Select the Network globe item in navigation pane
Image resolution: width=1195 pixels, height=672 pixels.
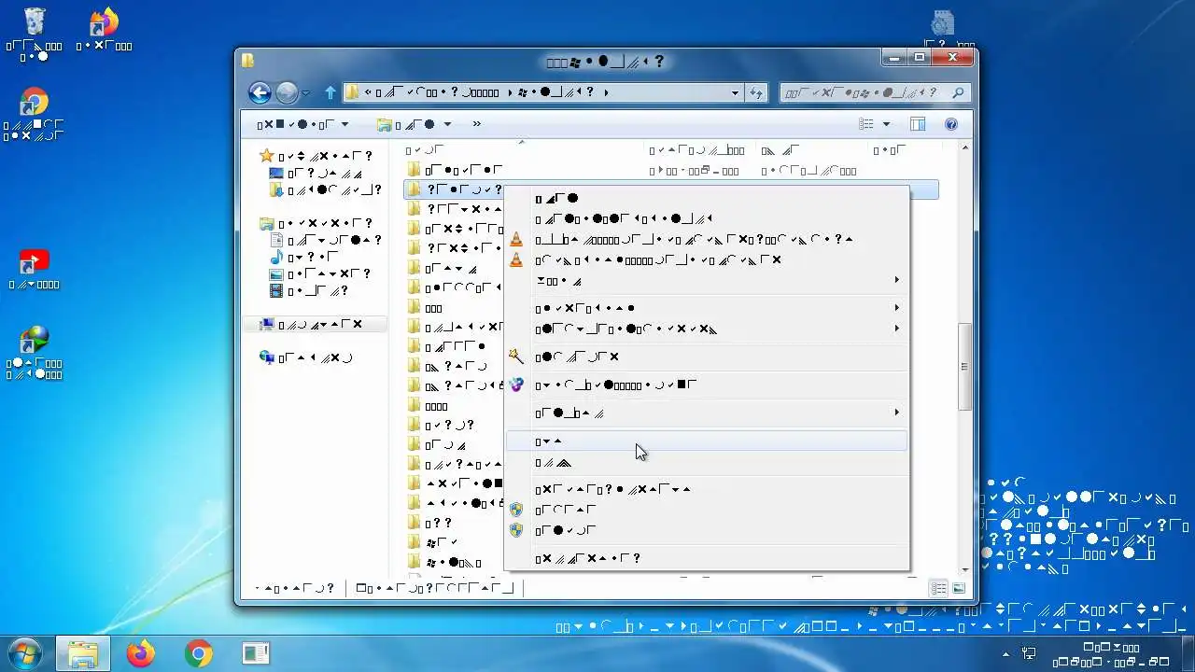click(306, 358)
